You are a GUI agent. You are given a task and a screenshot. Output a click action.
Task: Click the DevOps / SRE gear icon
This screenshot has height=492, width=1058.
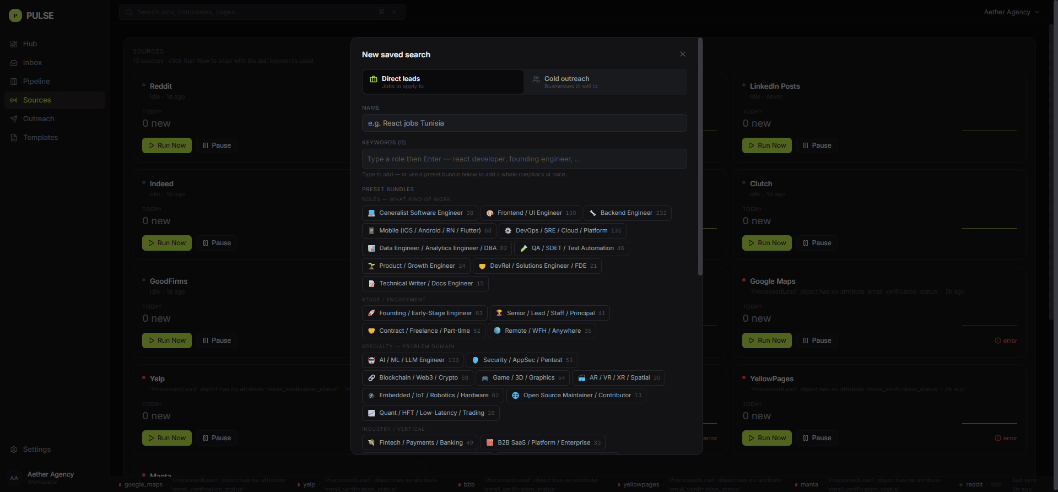coord(508,231)
